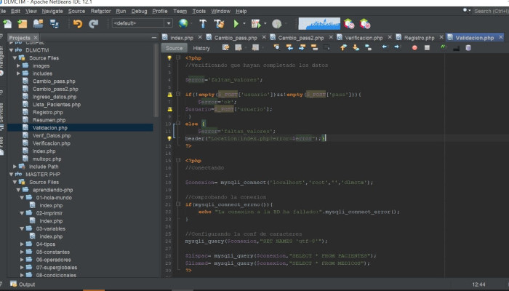Click the Redo arrow in the main toolbar
Viewport: 509px width, 291px height.
93,23
